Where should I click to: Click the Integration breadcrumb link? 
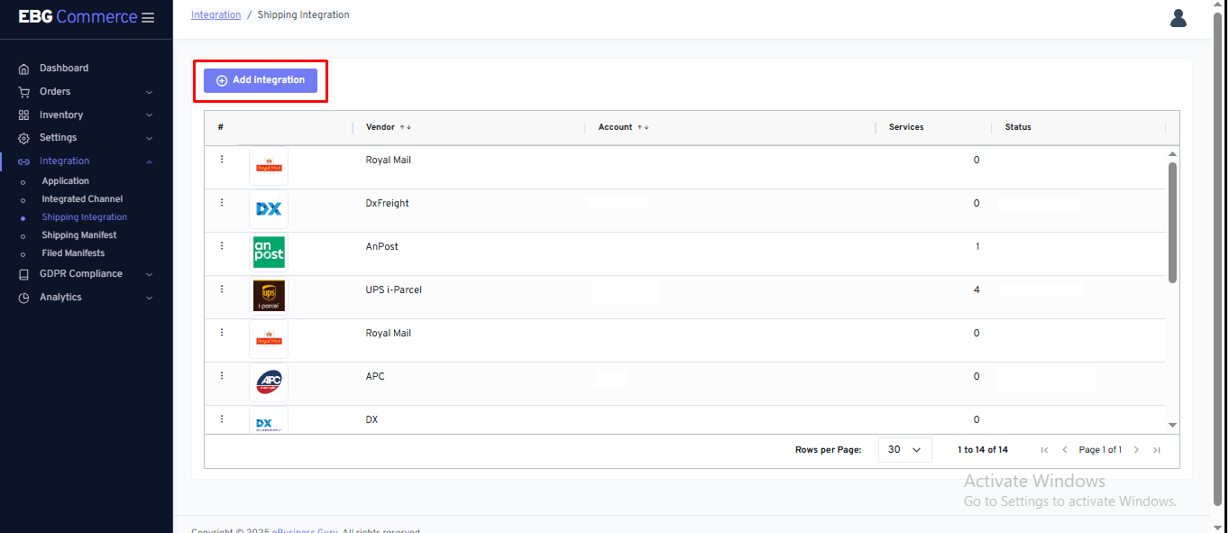216,15
